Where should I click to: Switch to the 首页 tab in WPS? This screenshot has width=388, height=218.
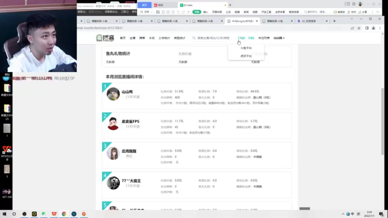[145, 5]
